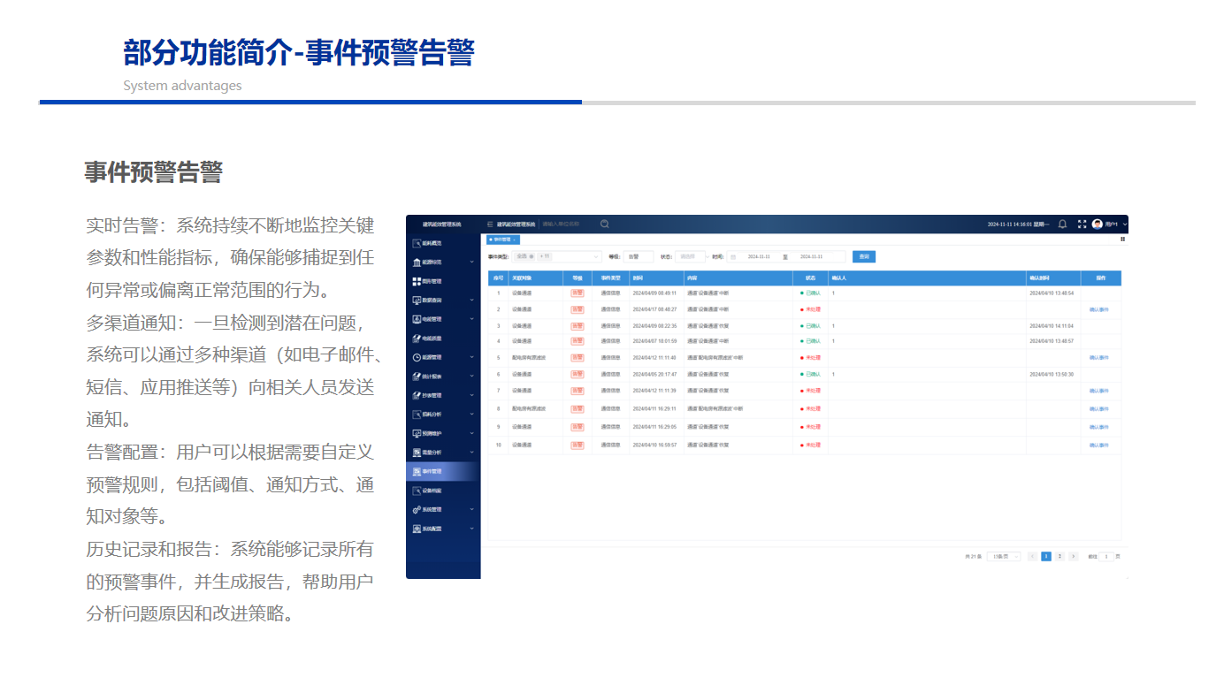This screenshot has height=685, width=1224.
Task: Click 确认事件 link in row 2
Action: tap(1098, 310)
